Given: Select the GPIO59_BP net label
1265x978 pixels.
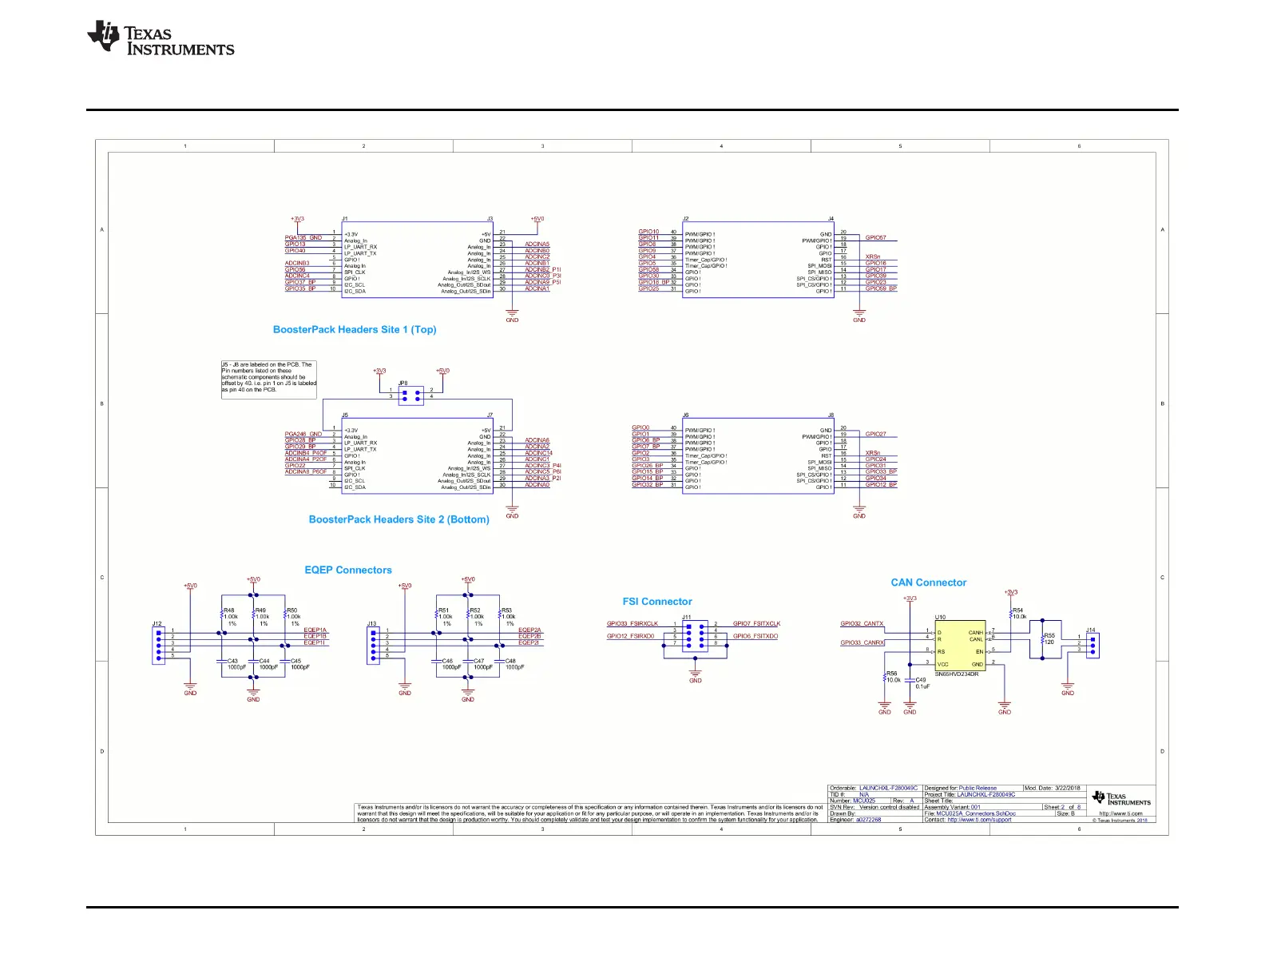Looking at the screenshot, I should [881, 288].
